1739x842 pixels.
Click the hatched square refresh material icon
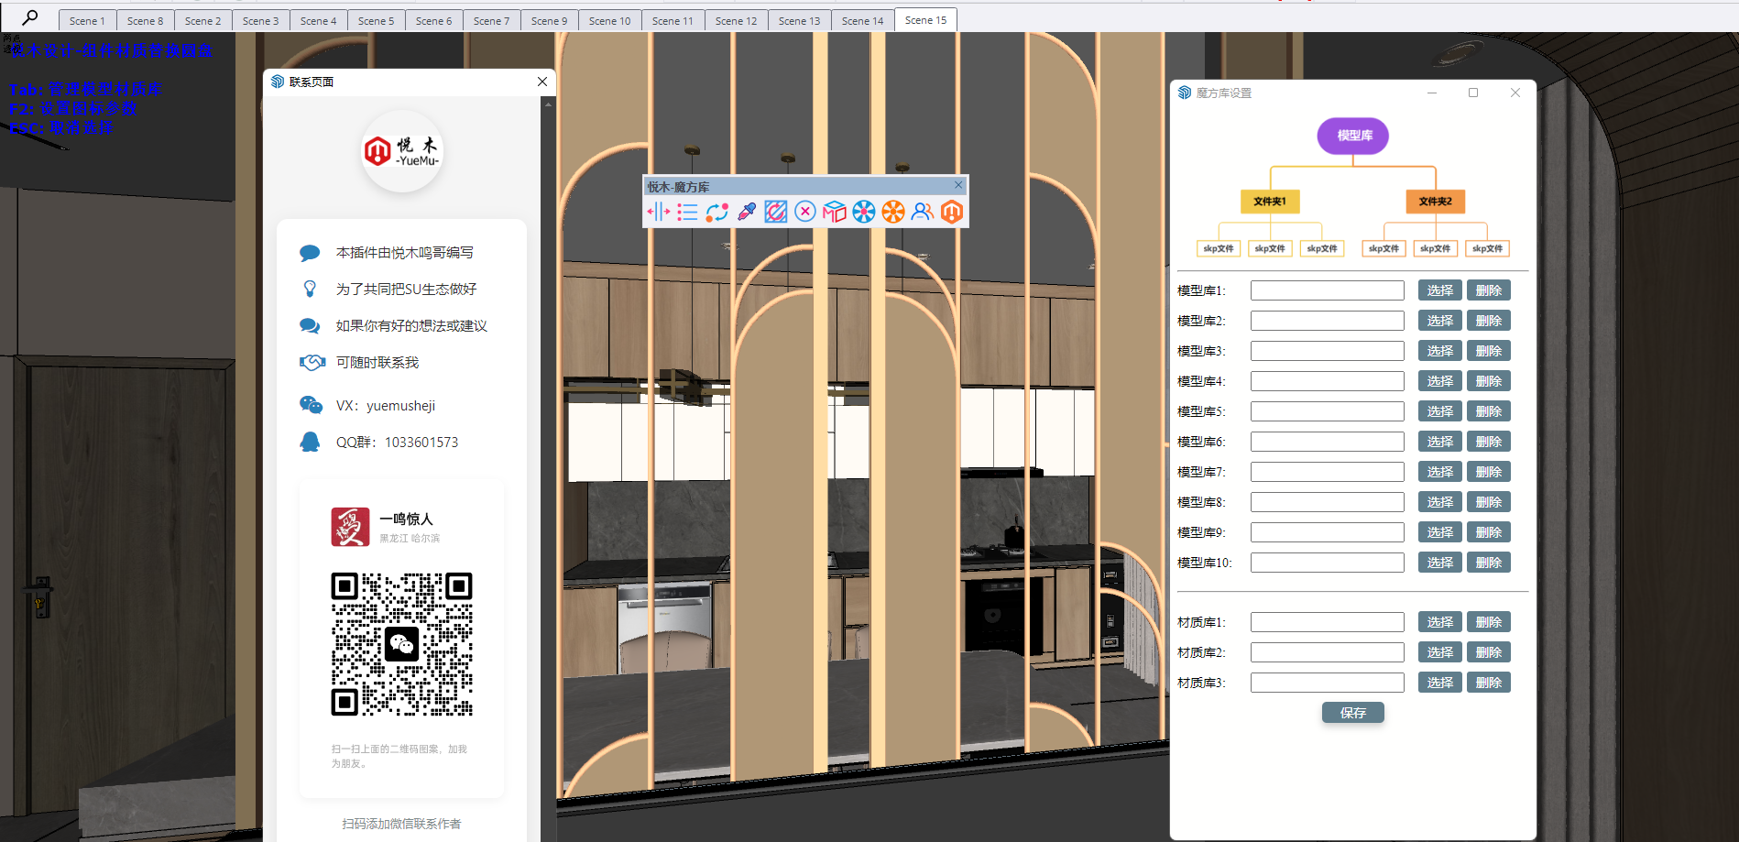click(x=776, y=213)
